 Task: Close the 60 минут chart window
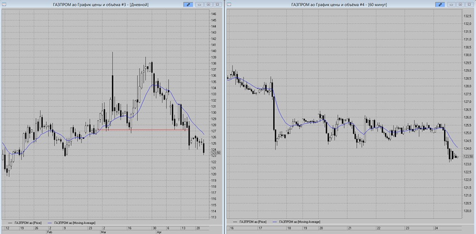tap(469, 5)
